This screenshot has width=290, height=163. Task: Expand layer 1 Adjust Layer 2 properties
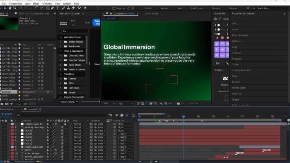tap(10, 124)
